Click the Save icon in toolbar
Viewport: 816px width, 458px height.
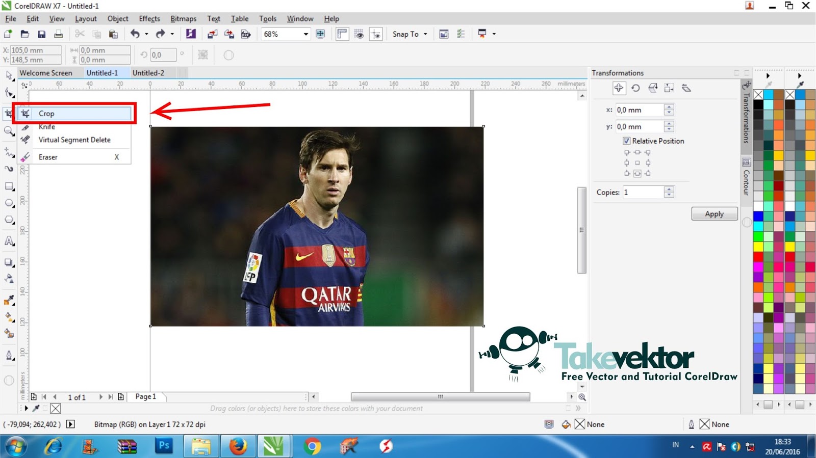(42, 34)
